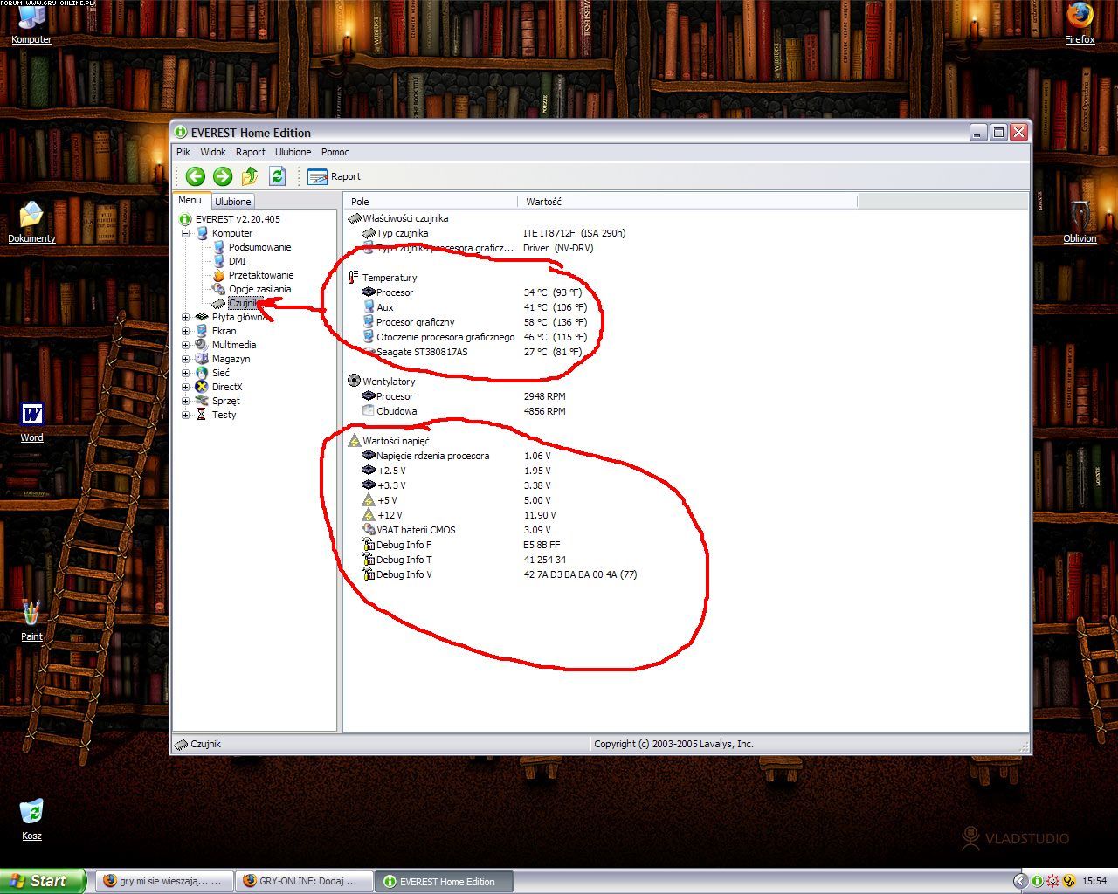
Task: Select Opcje zasilania tree item
Action: (x=259, y=289)
